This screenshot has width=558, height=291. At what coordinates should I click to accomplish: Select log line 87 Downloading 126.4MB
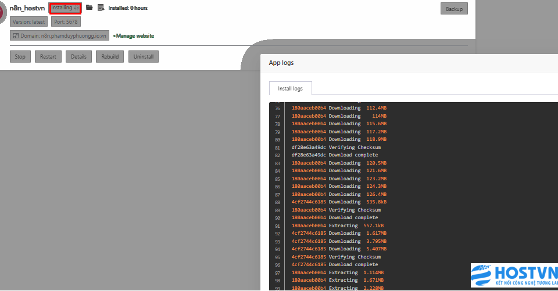[339, 194]
